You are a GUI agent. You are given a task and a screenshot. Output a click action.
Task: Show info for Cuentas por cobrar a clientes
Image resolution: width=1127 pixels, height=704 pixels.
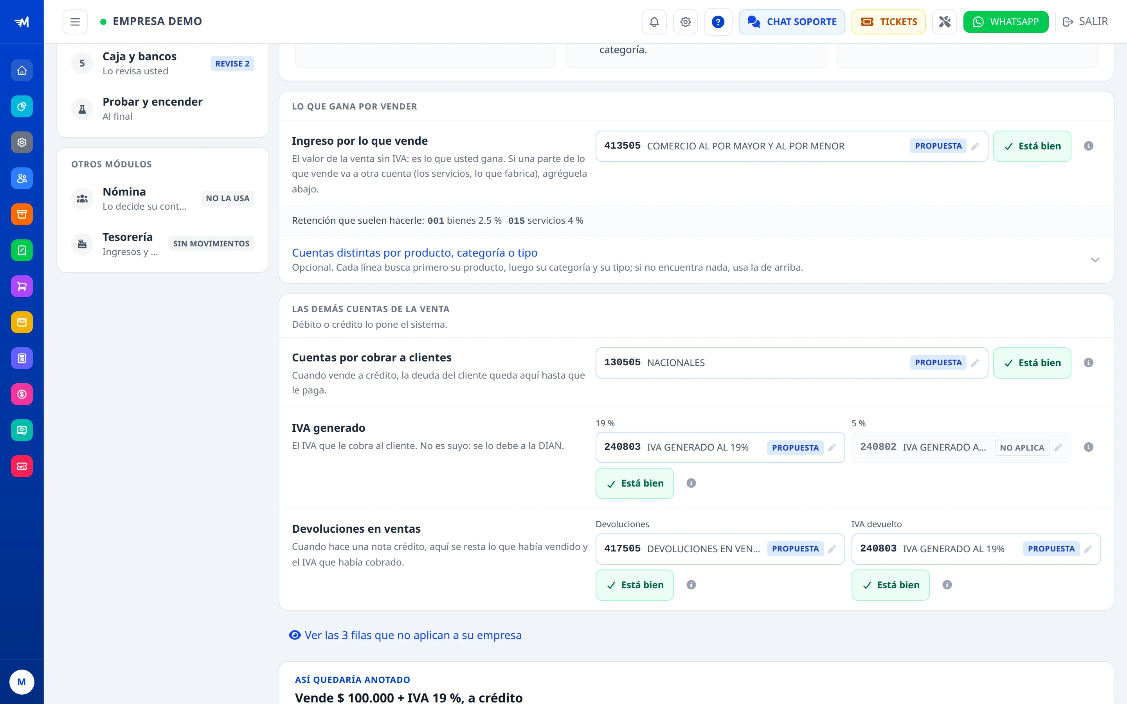click(1088, 363)
